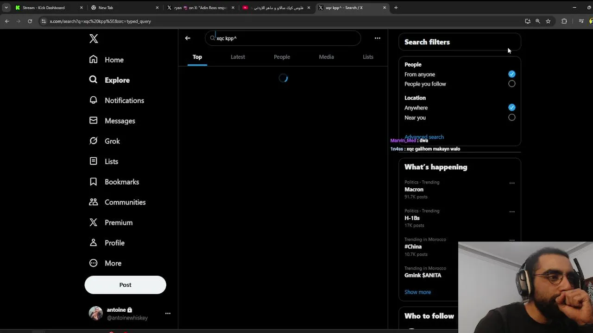Open the Advanced search link

click(x=424, y=137)
